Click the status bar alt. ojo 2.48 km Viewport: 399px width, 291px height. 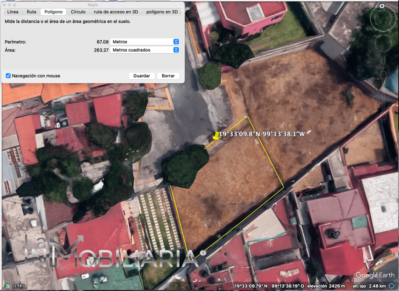(369, 286)
